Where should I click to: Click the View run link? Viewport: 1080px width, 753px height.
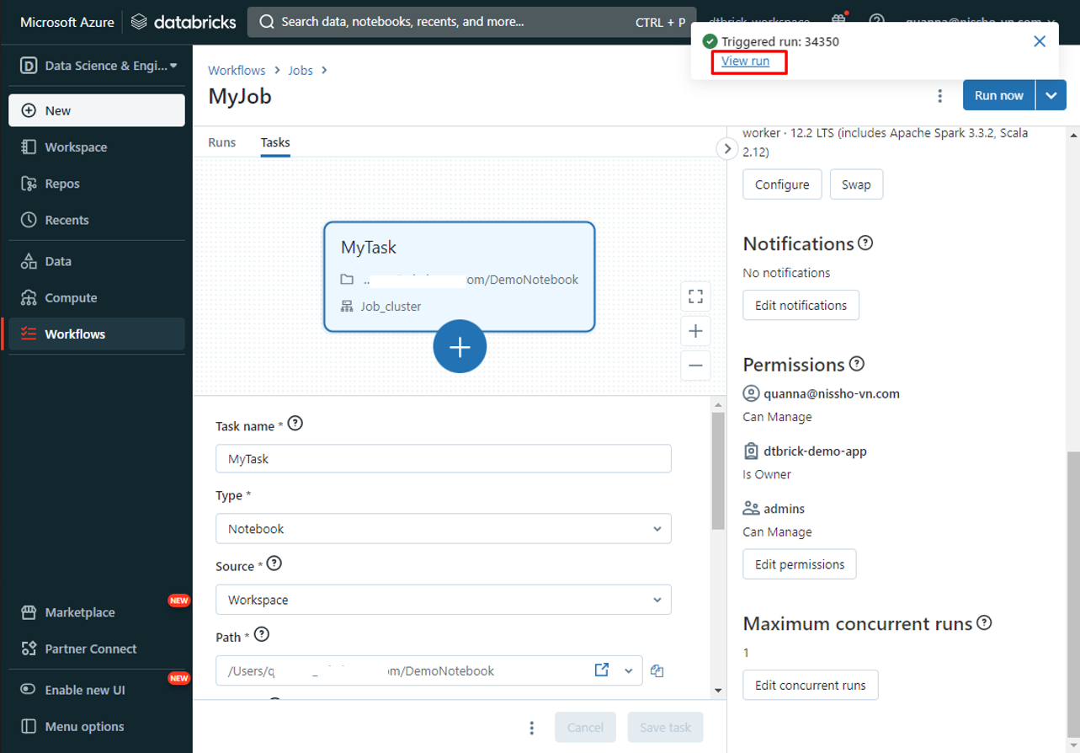[745, 61]
